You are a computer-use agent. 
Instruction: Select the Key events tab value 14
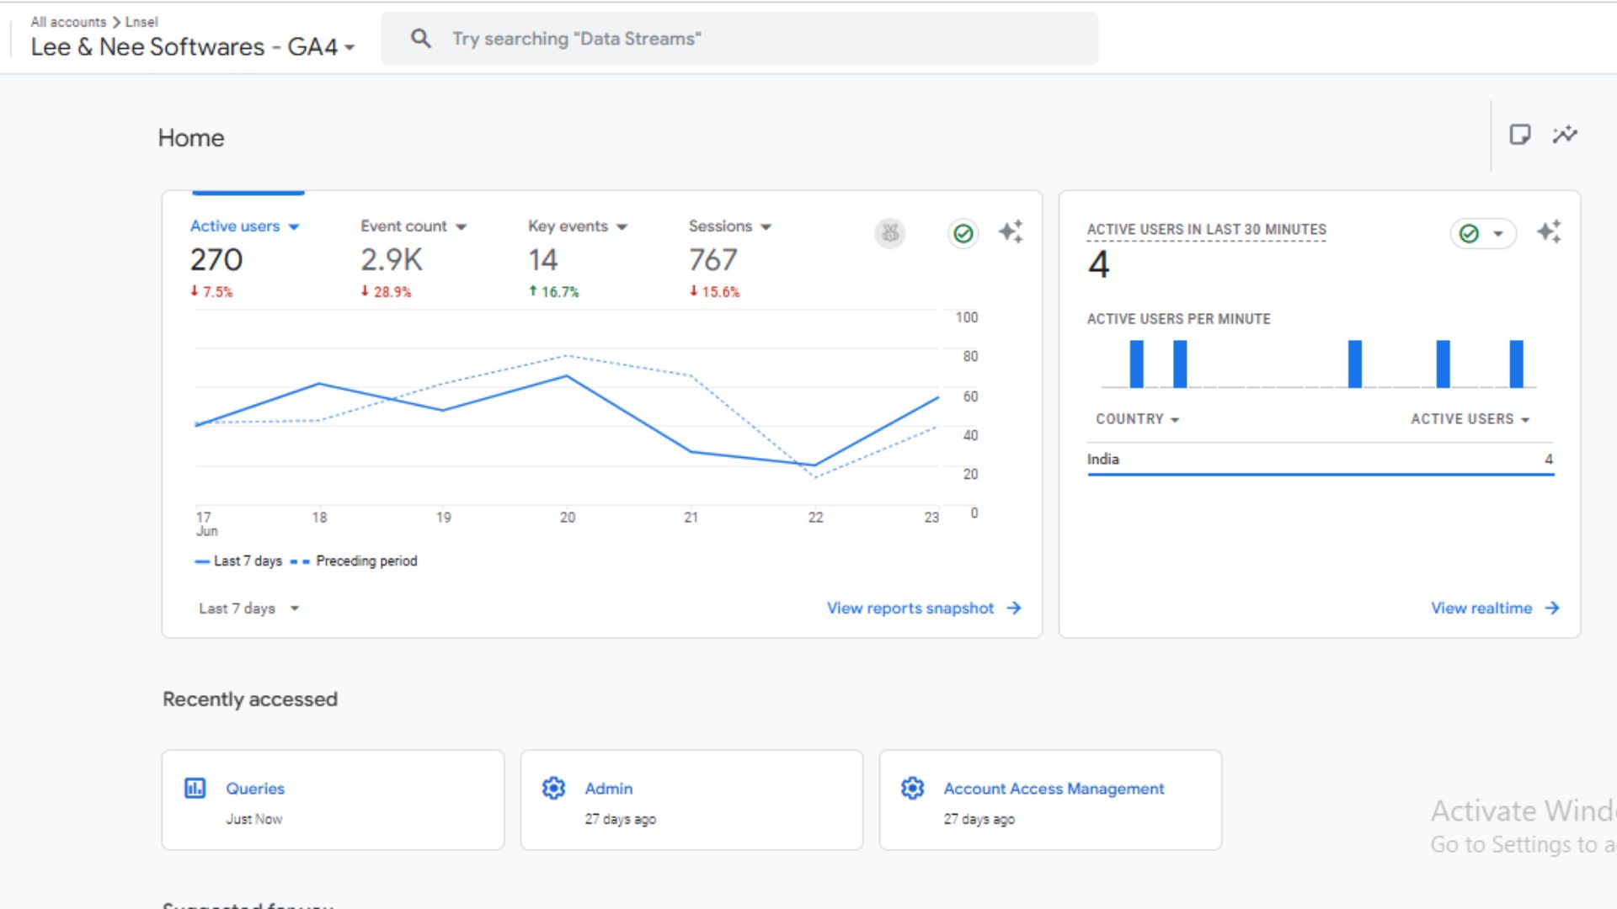[543, 260]
